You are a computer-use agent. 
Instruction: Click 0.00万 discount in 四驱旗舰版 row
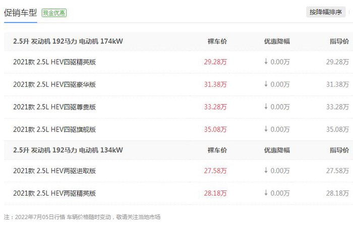coord(280,130)
